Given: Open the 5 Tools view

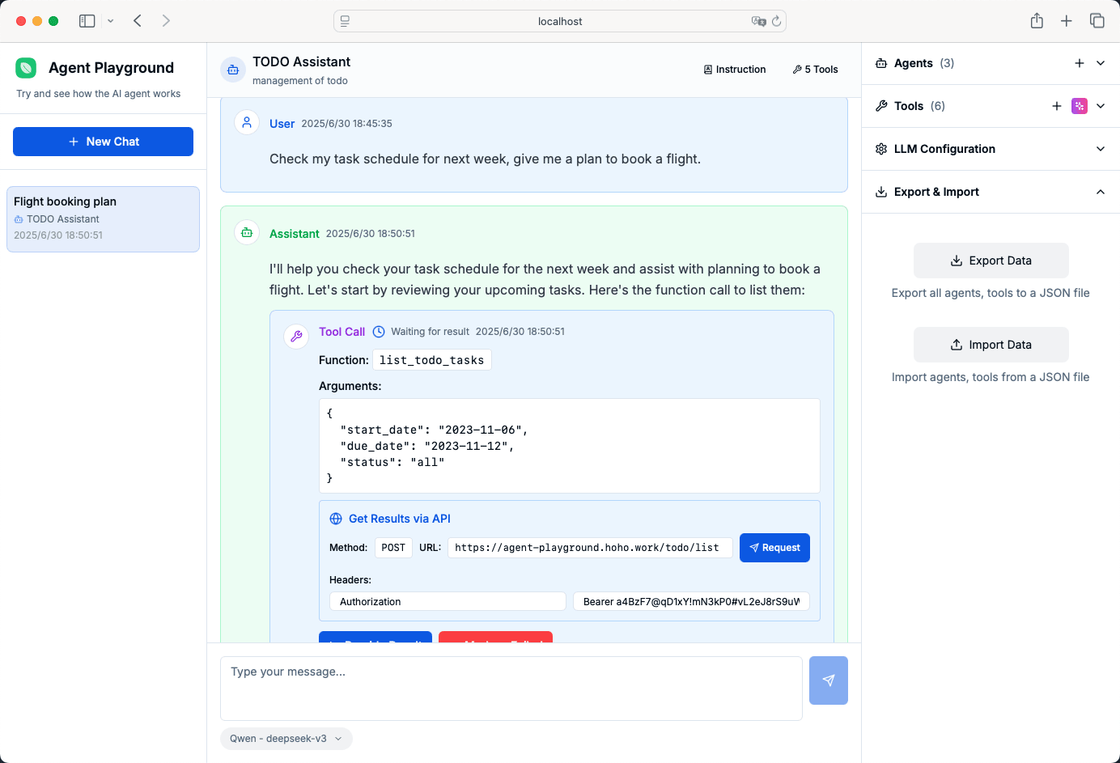Looking at the screenshot, I should 815,70.
